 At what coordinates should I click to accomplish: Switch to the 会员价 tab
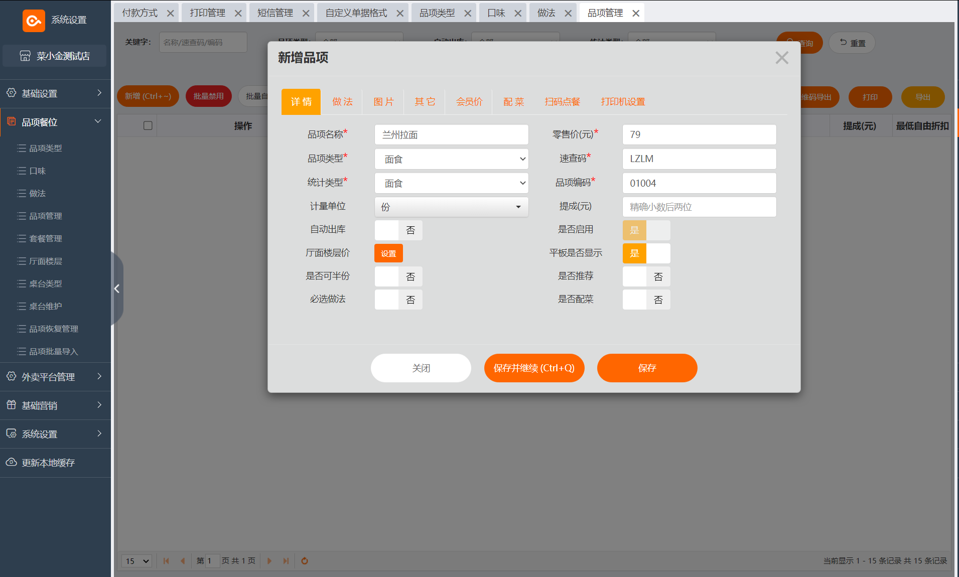pos(469,102)
